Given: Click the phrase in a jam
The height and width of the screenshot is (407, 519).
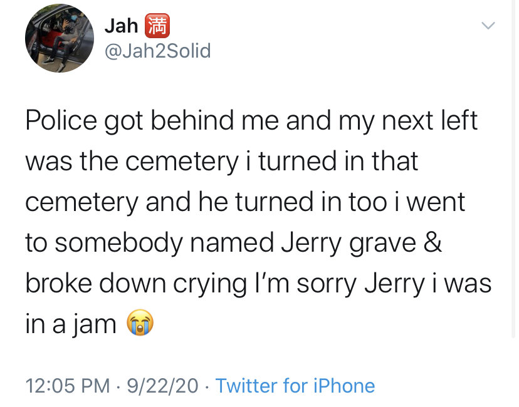Looking at the screenshot, I should coord(71,326).
